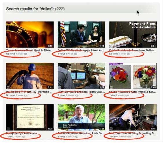
Task: Open the Texas Jewelers Royal Gold & Silver thumbnail
Action: pos(30,35)
